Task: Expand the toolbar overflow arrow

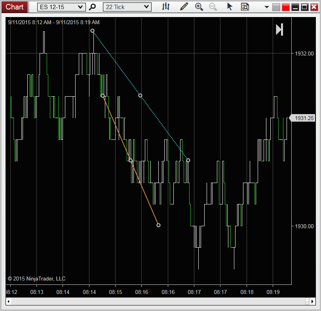Action: [266, 7]
